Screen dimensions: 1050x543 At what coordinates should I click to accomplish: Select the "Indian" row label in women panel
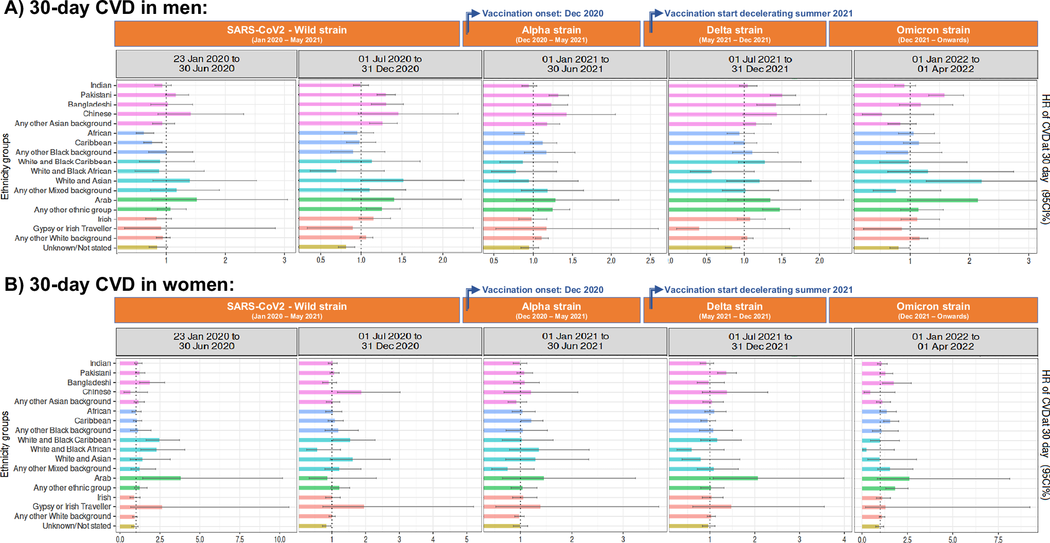(100, 363)
